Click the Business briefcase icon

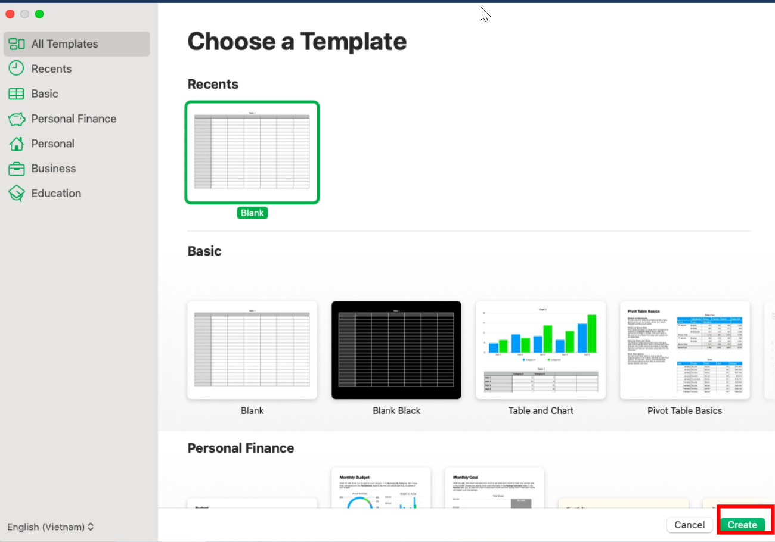pos(15,169)
